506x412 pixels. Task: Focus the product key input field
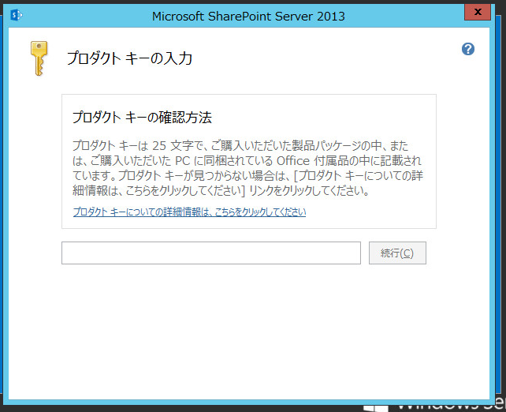point(211,253)
